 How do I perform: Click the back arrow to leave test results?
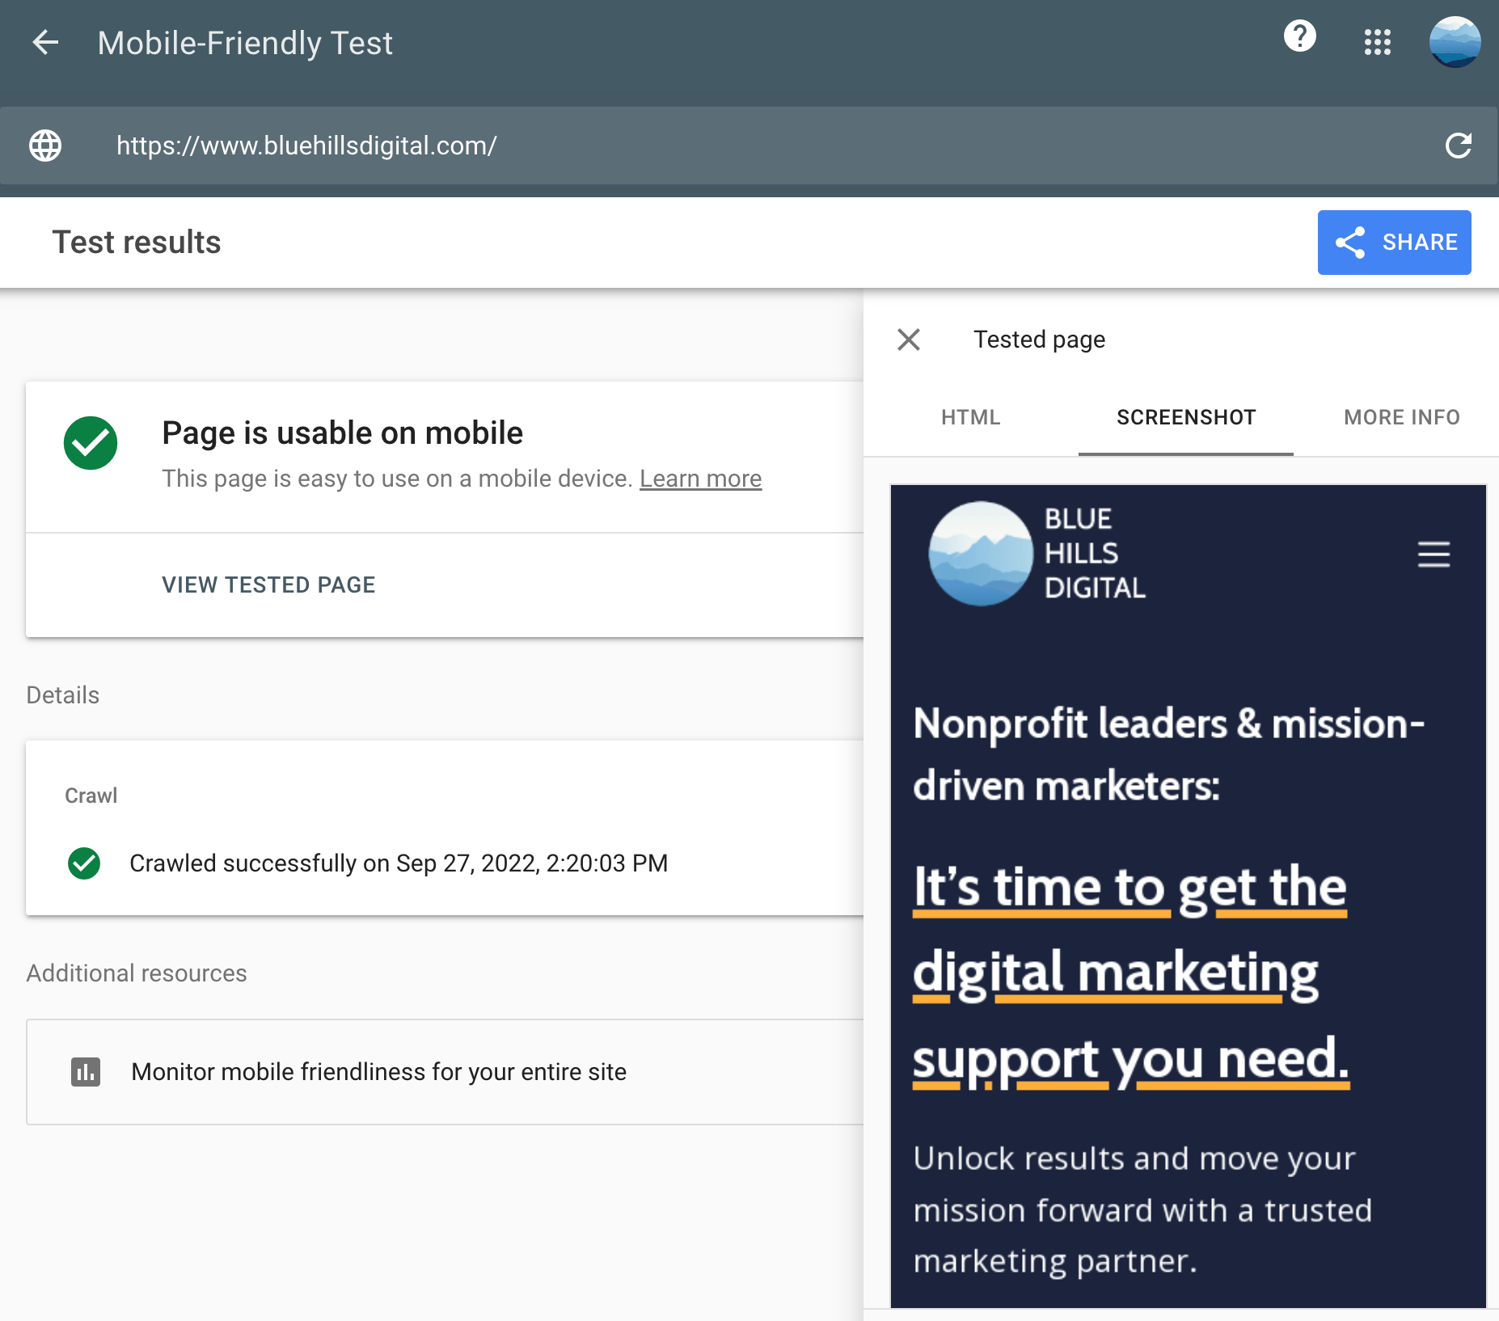46,43
